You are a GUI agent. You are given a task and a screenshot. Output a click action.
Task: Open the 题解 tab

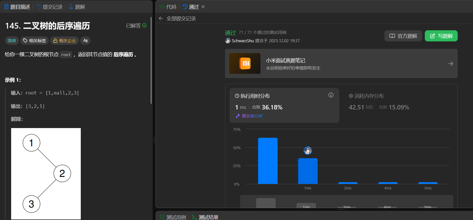coord(77,7)
